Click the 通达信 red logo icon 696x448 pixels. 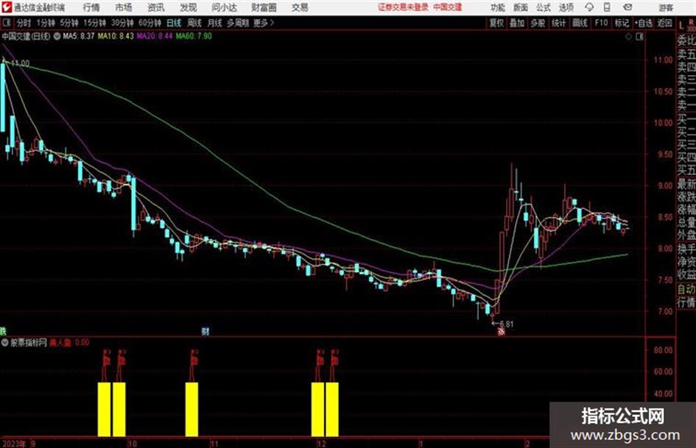coord(6,7)
